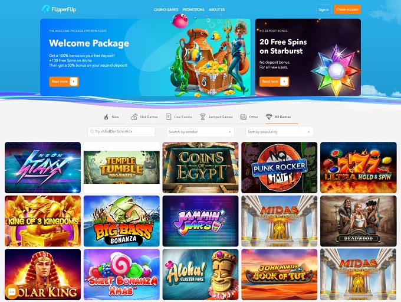Click the diamond icon for All Games
Screen dimensions: 401x302
pos(269,117)
